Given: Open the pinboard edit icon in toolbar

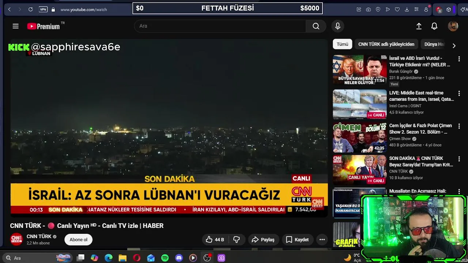Looking at the screenshot, I should pyautogui.click(x=359, y=9).
